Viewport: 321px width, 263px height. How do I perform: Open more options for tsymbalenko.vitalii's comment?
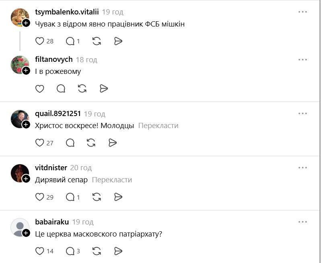[302, 12]
